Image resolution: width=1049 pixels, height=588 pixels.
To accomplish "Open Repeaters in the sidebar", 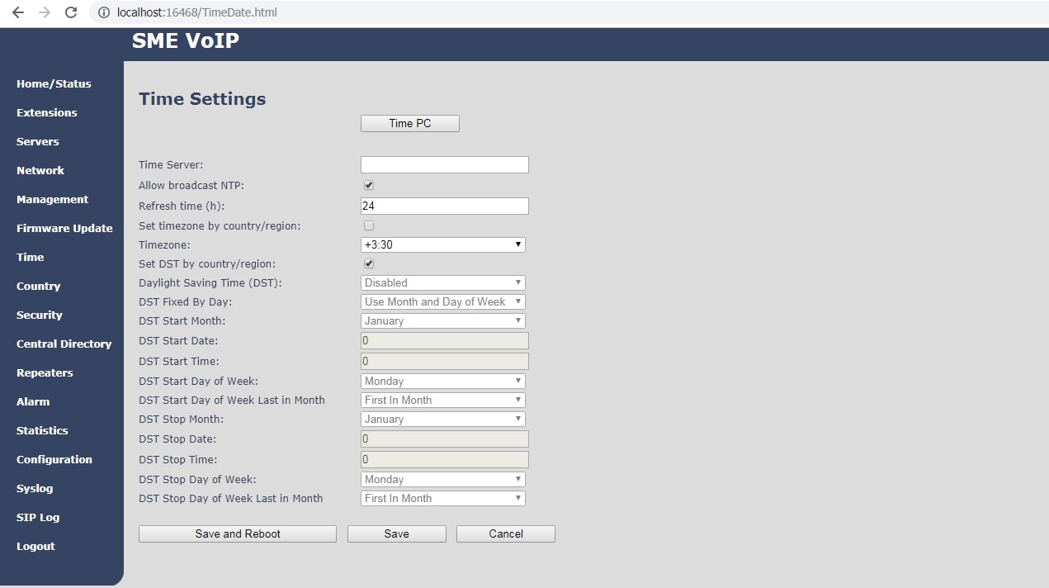I will (x=45, y=372).
